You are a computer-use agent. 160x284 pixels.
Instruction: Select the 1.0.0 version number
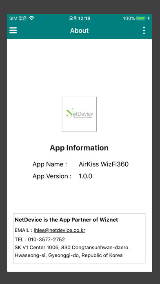point(85,176)
